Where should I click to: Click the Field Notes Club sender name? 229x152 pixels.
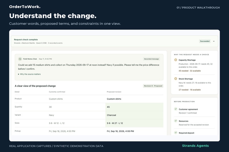[30, 59]
